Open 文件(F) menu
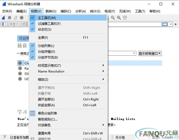 point(7,11)
